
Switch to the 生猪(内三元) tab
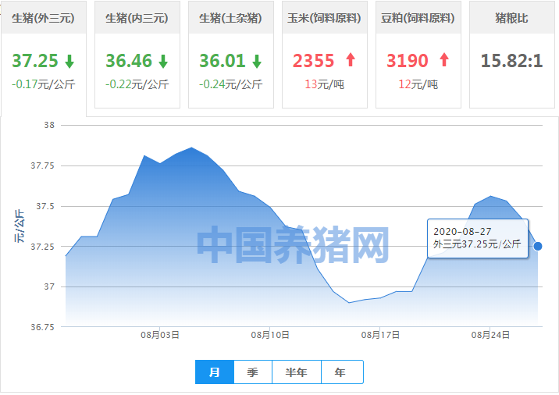137,18
